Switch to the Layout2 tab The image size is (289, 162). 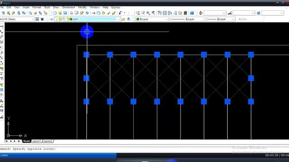(x=48, y=141)
